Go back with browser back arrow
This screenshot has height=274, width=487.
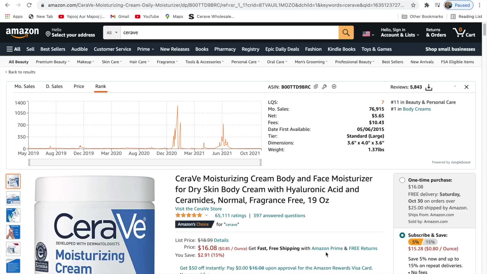click(x=8, y=5)
